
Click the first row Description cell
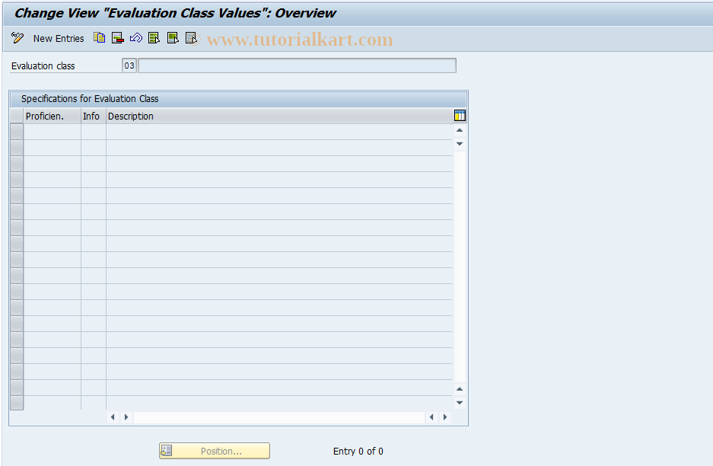[x=279, y=132]
